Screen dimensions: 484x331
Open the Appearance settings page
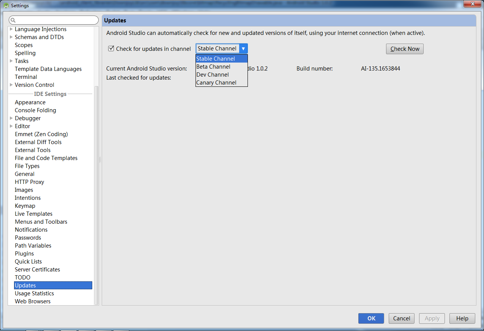30,102
